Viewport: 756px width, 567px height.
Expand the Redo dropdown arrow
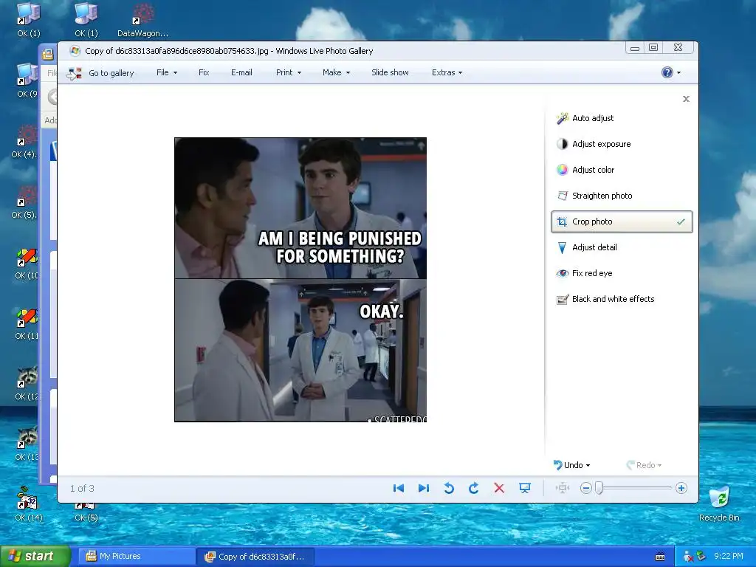659,466
